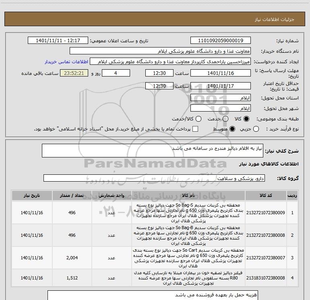
Task: Click product code 2132721072380008
Action: click(266, 235)
